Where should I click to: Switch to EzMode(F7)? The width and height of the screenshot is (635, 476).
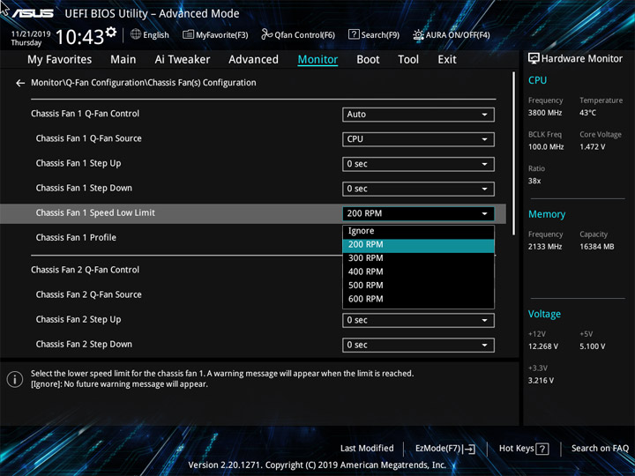[x=445, y=449]
